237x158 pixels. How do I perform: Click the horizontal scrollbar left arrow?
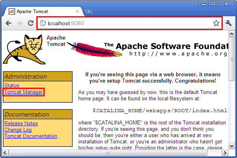coord(5,153)
